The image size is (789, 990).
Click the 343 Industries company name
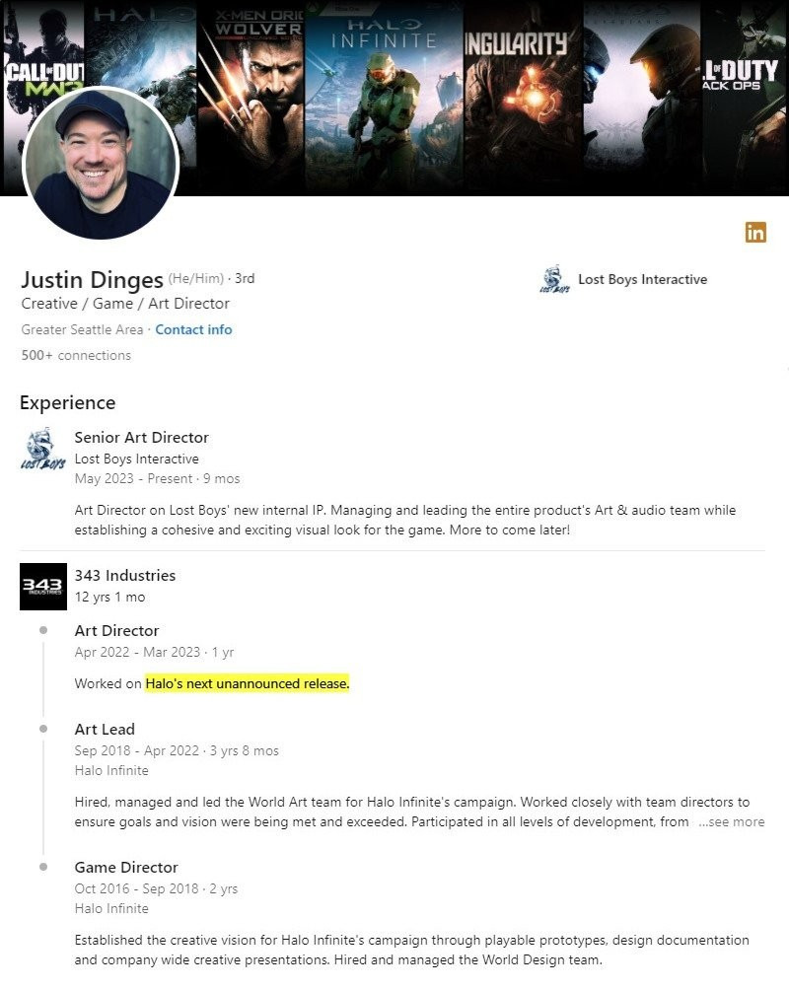pos(125,575)
